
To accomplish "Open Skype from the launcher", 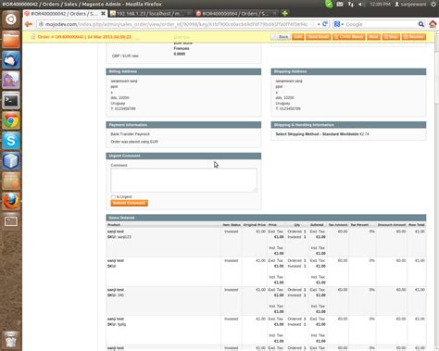I will point(11,141).
